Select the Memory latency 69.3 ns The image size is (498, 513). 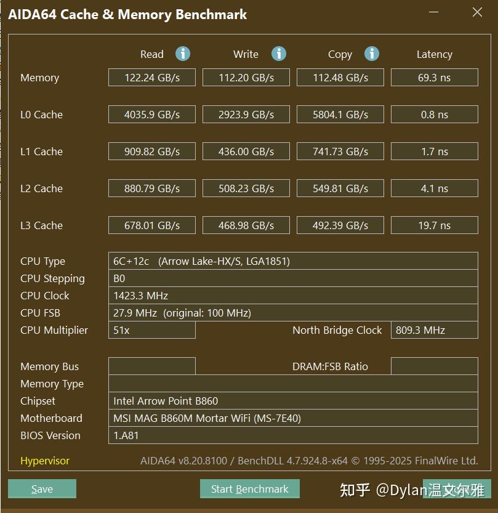click(x=435, y=78)
